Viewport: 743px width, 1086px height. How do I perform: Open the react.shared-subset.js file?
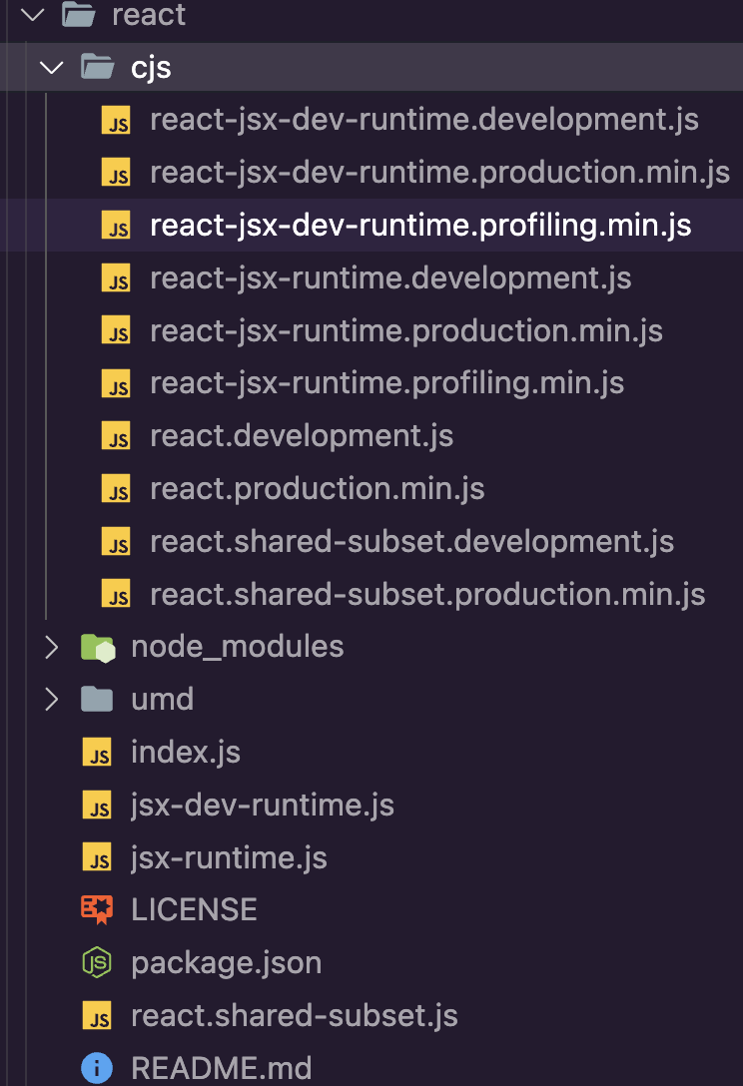tap(295, 1015)
